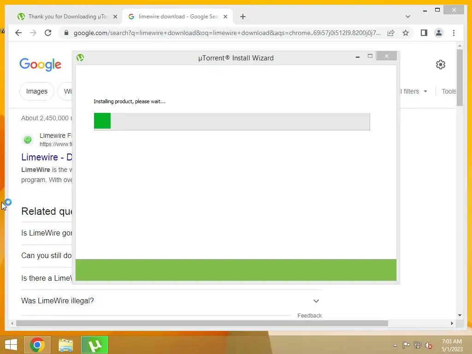This screenshot has width=472, height=354.
Task: Click Chrome's forward arrow
Action: [x=33, y=33]
